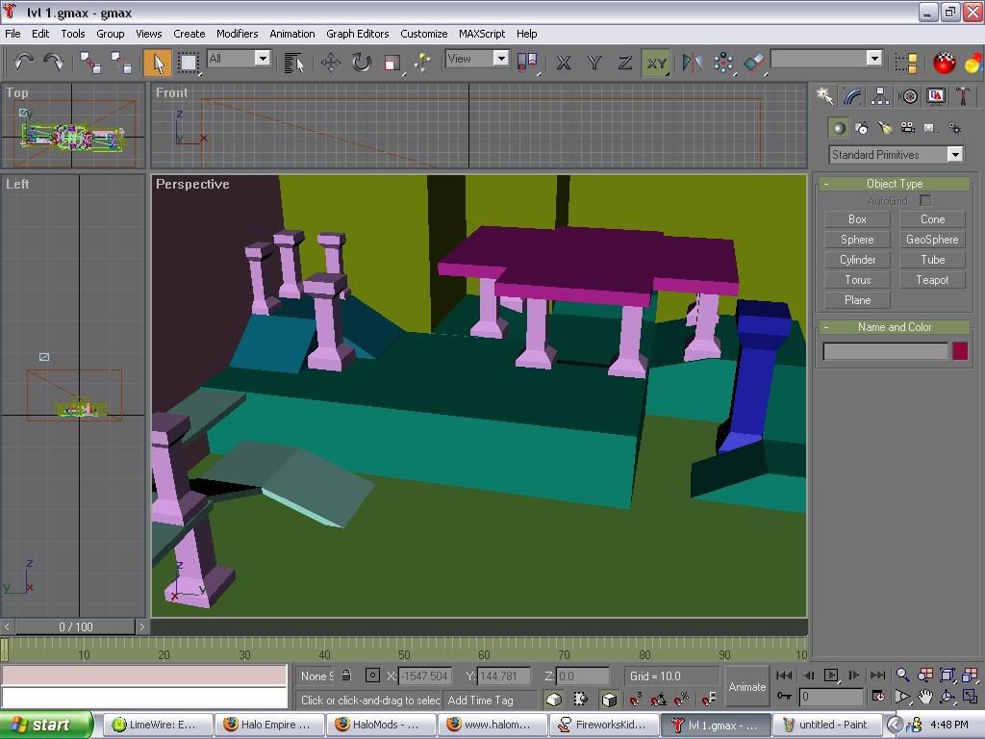Open the Animation menu

[292, 34]
